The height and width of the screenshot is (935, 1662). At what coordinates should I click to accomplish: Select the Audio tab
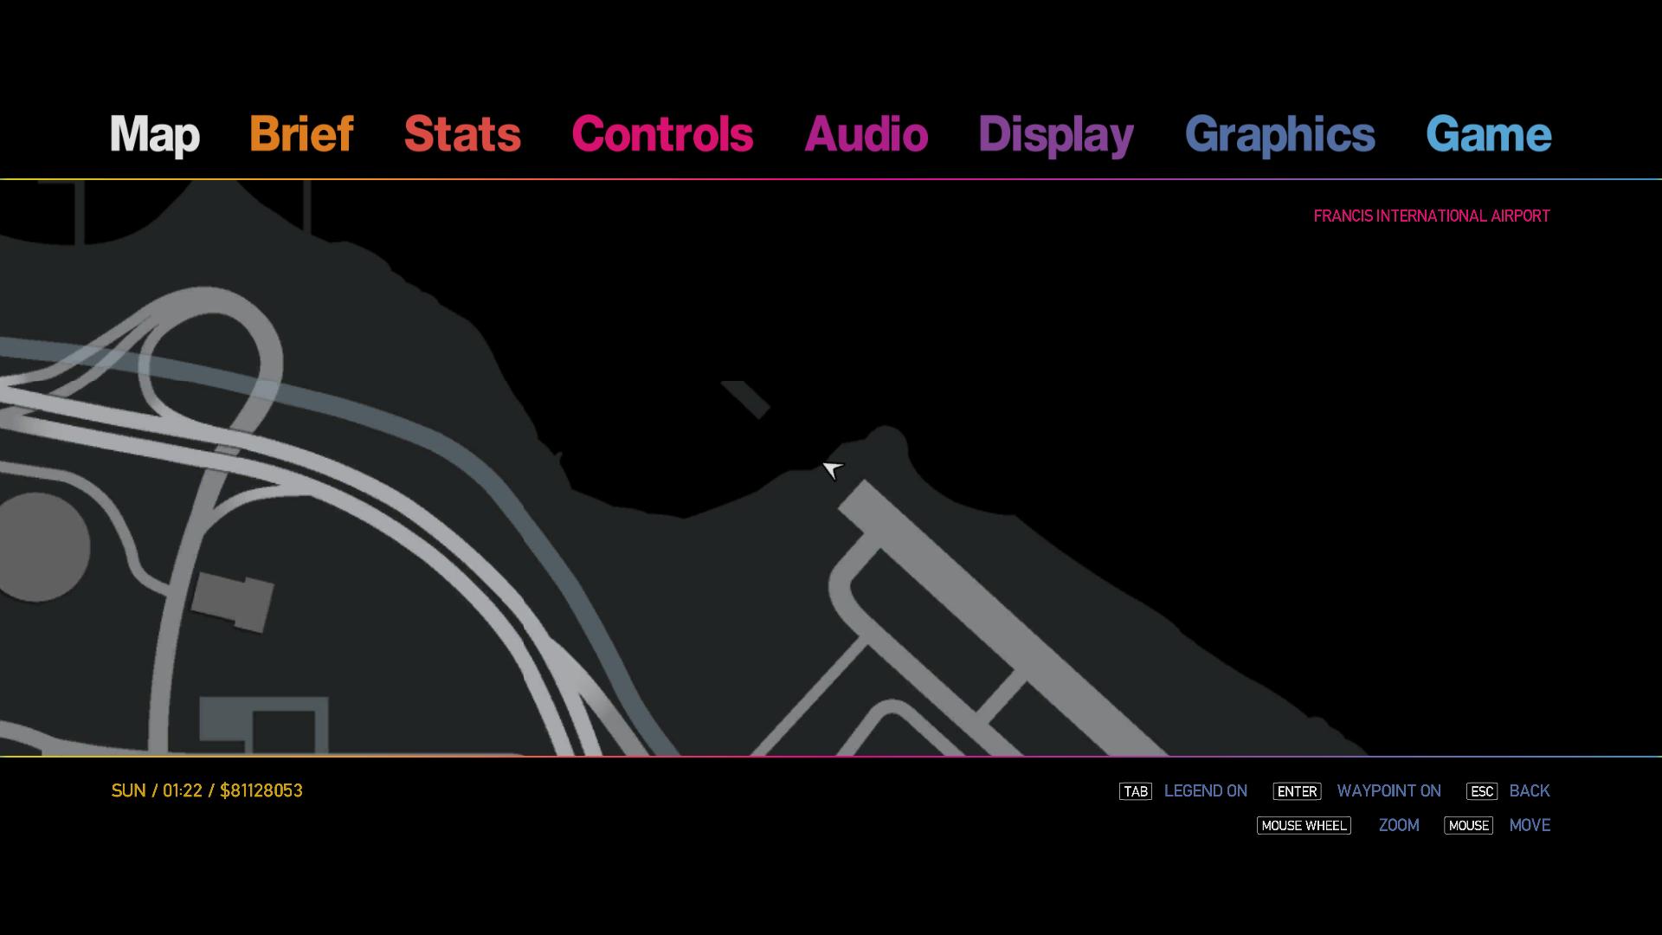866,133
